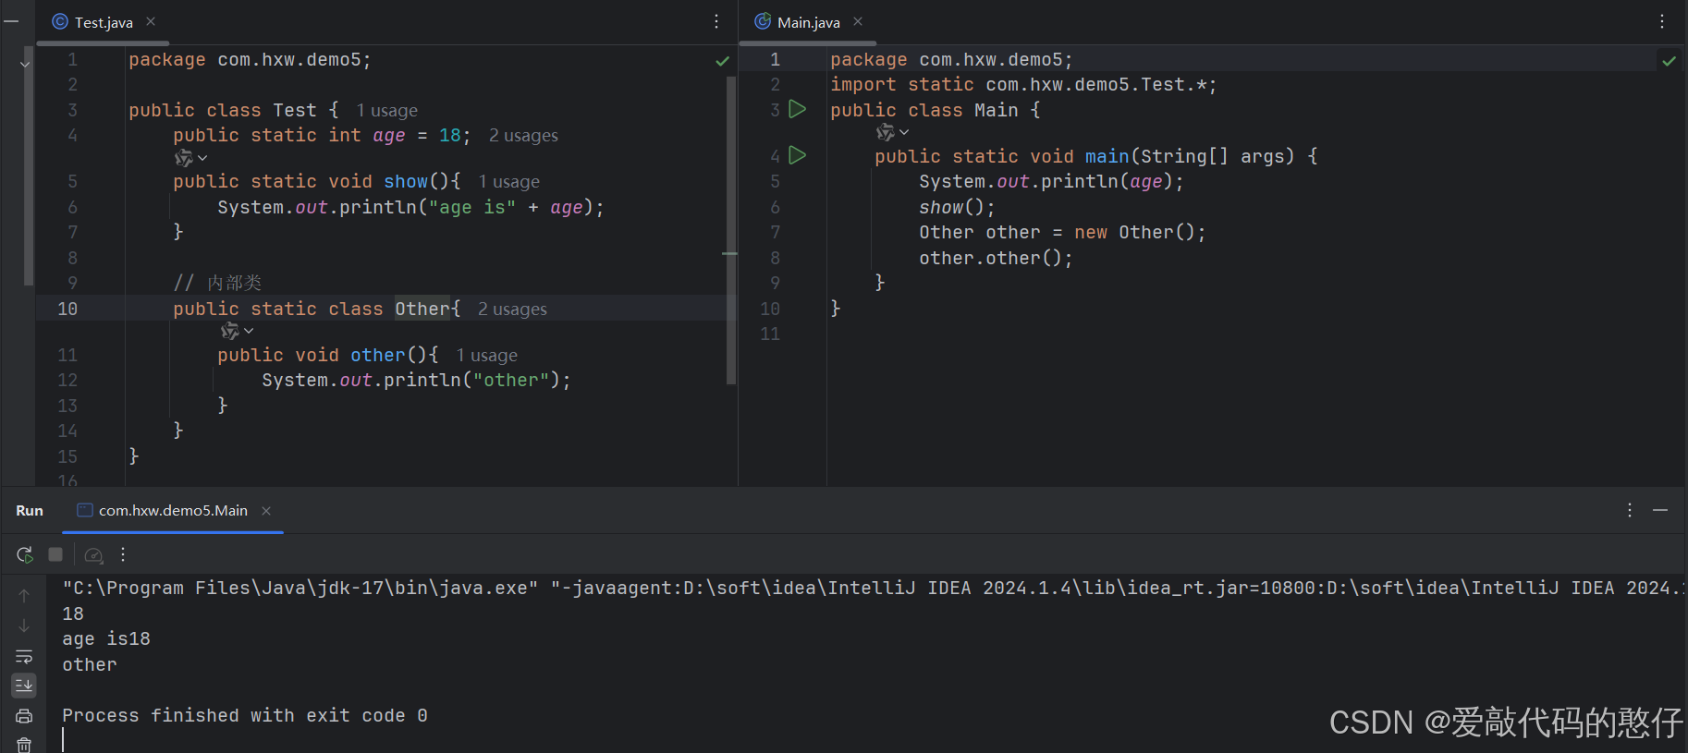The image size is (1688, 753).
Task: Close the Test.java tab
Action: click(x=151, y=21)
